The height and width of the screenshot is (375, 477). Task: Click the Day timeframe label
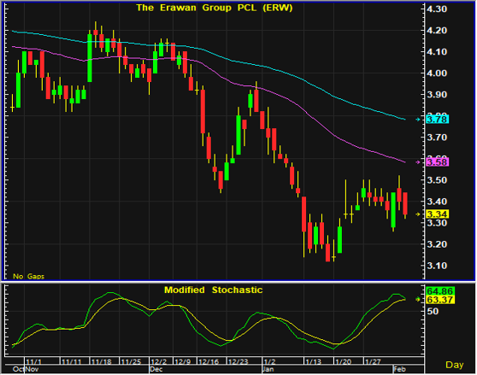pos(455,365)
